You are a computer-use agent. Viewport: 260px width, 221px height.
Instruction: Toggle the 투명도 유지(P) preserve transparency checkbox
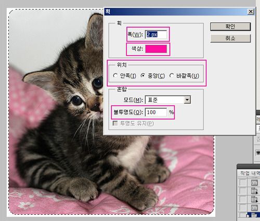pyautogui.click(x=115, y=123)
